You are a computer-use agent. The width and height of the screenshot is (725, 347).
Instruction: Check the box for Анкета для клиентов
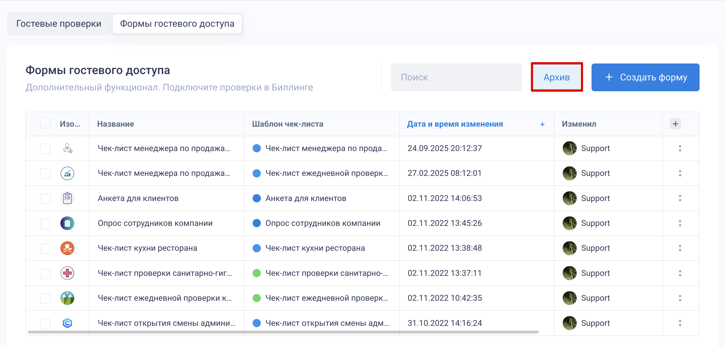point(45,198)
